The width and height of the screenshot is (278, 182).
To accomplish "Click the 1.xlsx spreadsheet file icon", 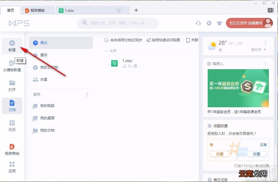I will coord(114,63).
